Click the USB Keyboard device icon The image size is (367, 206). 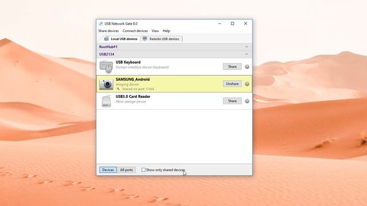coord(106,67)
